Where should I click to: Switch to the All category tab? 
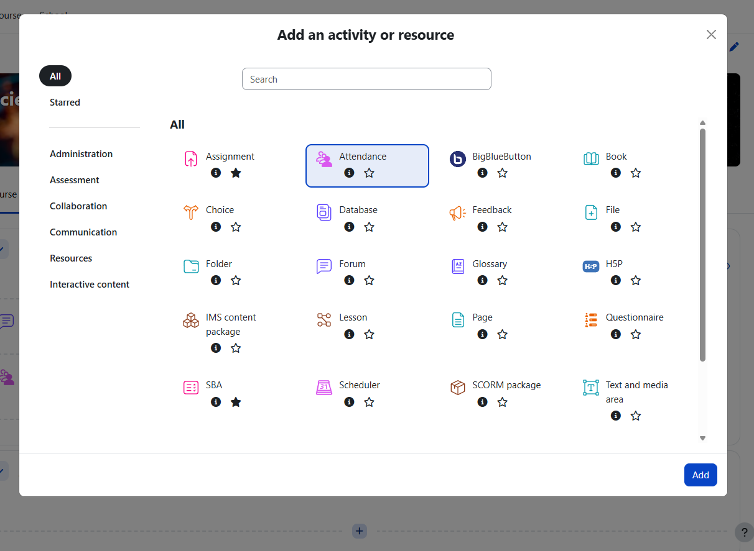[x=55, y=76]
